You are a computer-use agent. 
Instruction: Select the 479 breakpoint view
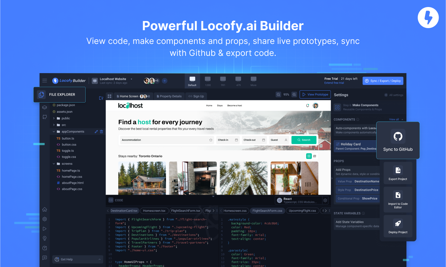[238, 81]
